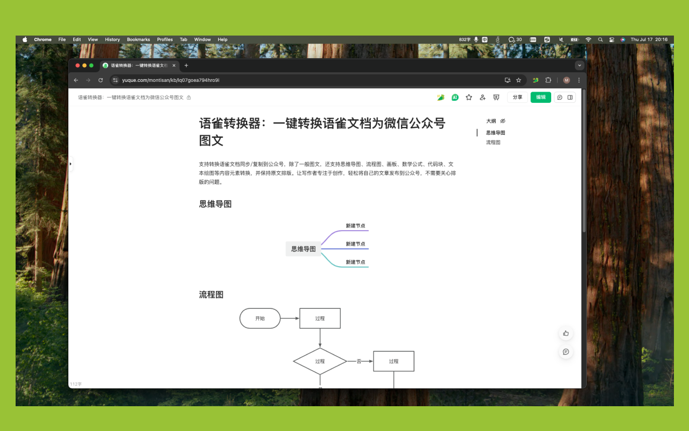This screenshot has height=431, width=689.
Task: Open the Profiles menu
Action: (165, 39)
